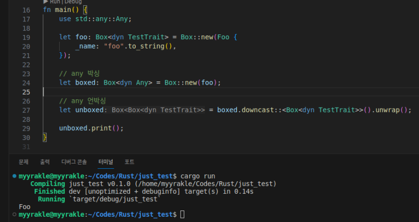Click the terminal input cursor at the prompt

point(182,215)
